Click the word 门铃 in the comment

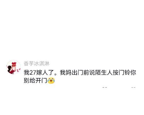point(124,72)
